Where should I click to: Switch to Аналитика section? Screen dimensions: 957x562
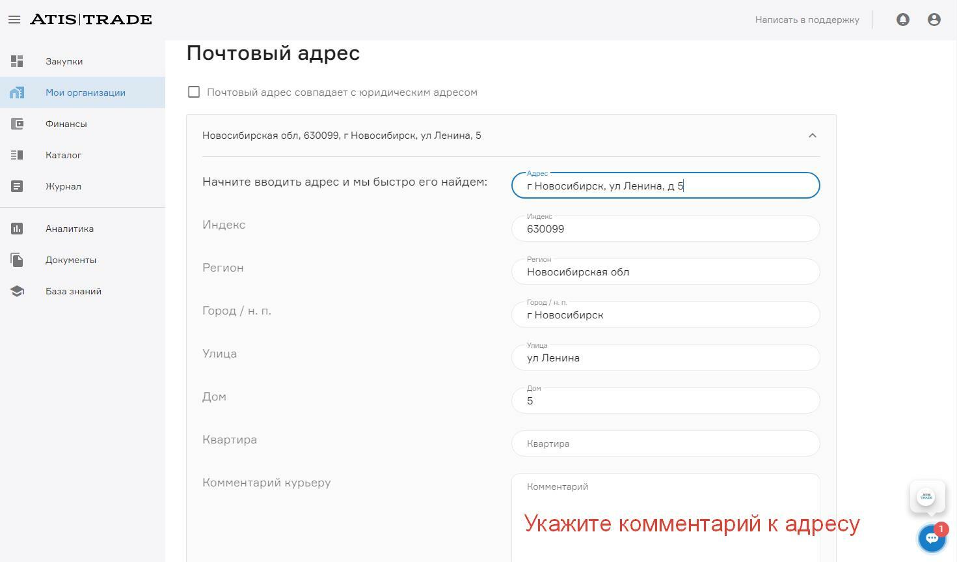coord(83,229)
